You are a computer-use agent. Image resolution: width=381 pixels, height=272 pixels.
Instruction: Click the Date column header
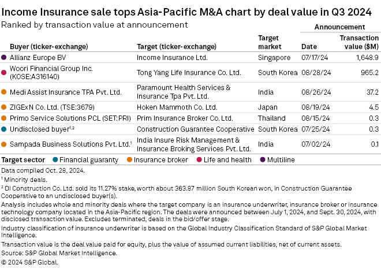pos(309,46)
